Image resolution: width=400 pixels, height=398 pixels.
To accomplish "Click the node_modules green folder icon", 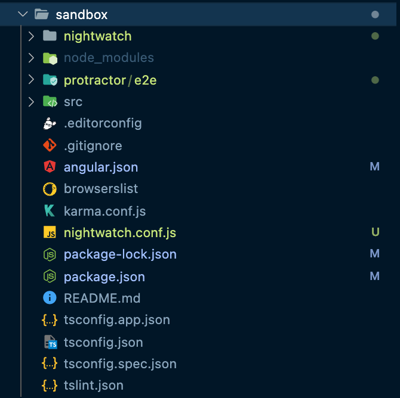I will pos(50,58).
